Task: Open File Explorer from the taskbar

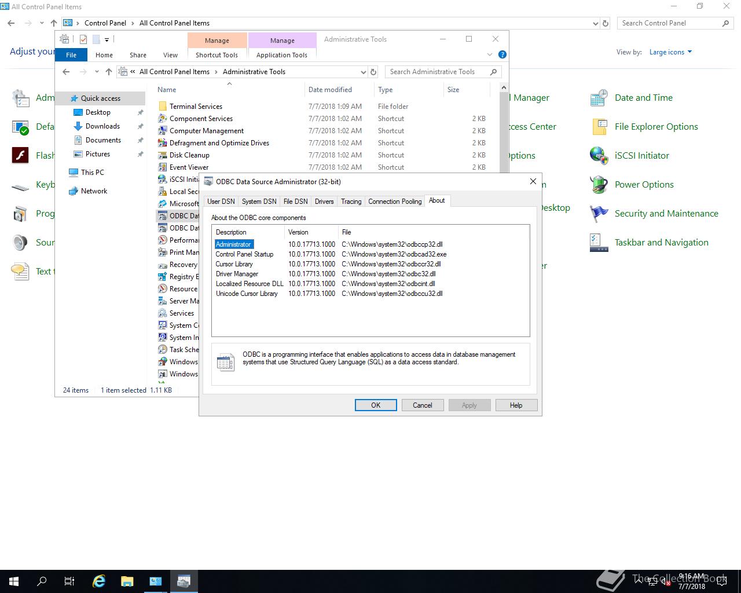Action: 127,581
